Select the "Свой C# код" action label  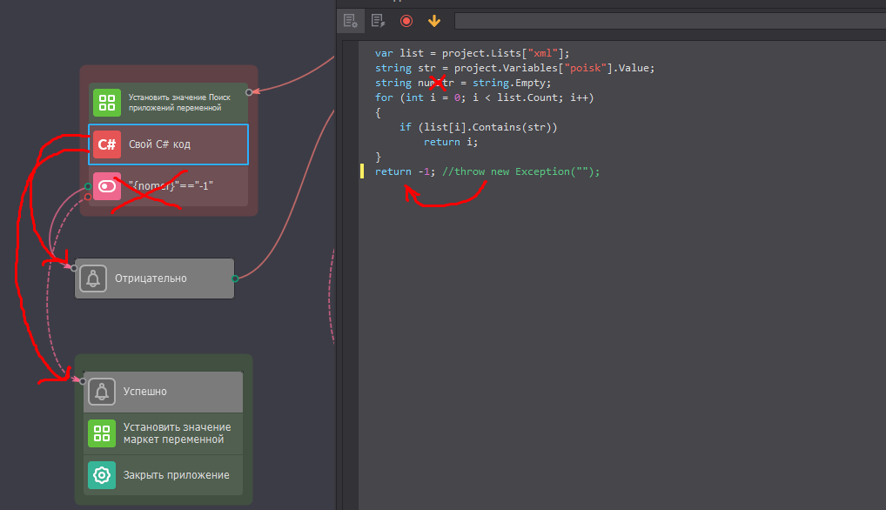pos(159,144)
